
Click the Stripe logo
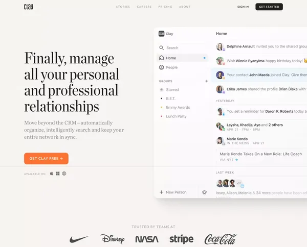181,239
